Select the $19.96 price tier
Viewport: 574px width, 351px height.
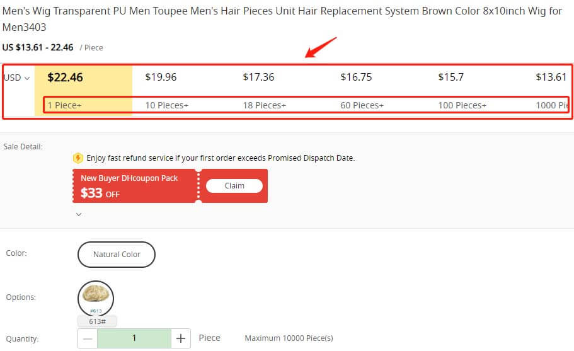coord(161,78)
